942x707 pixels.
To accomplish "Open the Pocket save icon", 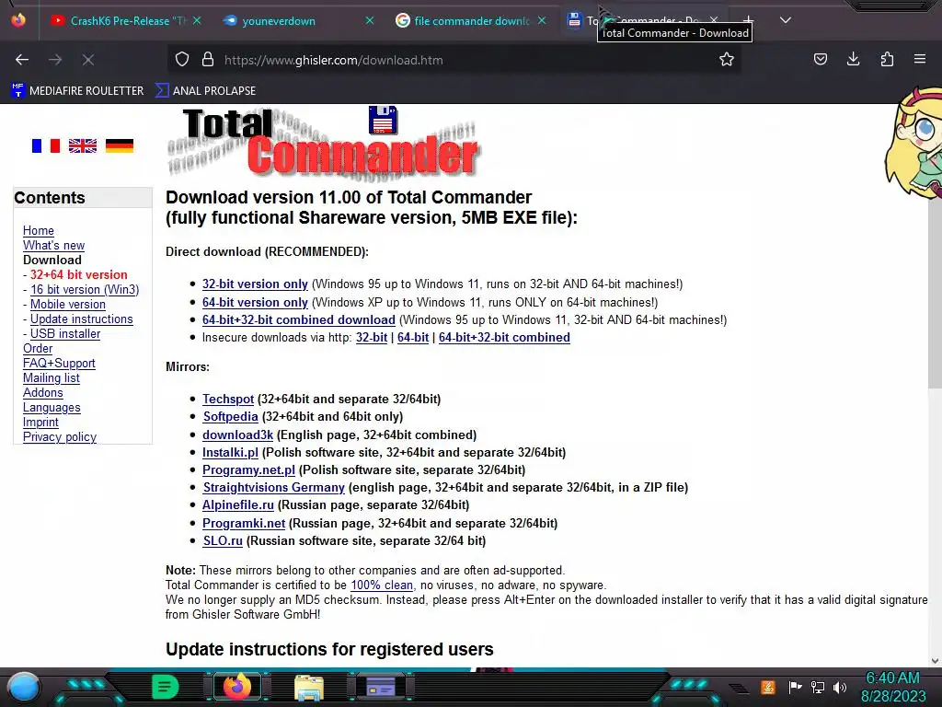I will pos(820,59).
